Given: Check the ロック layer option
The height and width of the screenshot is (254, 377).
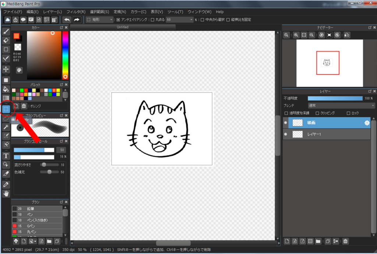Looking at the screenshot, I should point(348,113).
